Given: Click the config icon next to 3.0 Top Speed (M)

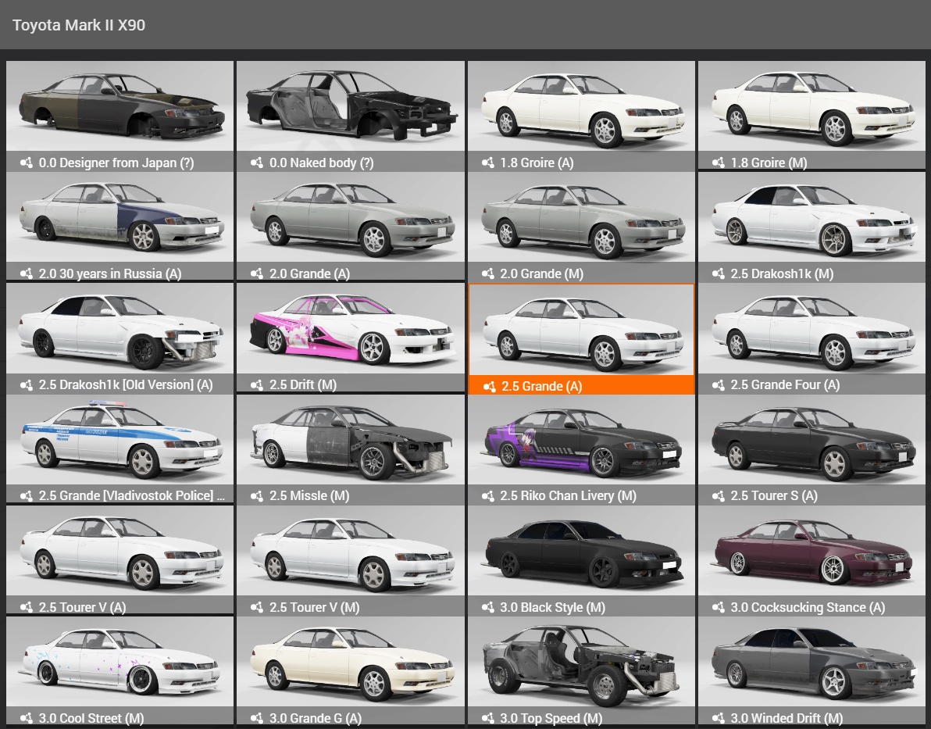Looking at the screenshot, I should pos(487,719).
